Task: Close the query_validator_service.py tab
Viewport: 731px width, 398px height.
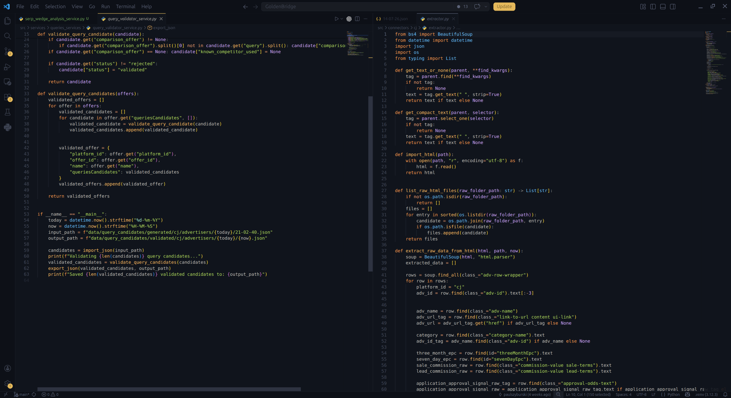Action: (x=161, y=19)
